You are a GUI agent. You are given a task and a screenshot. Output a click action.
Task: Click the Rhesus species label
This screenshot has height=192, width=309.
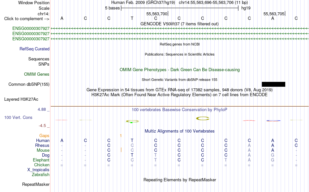pos(42,145)
